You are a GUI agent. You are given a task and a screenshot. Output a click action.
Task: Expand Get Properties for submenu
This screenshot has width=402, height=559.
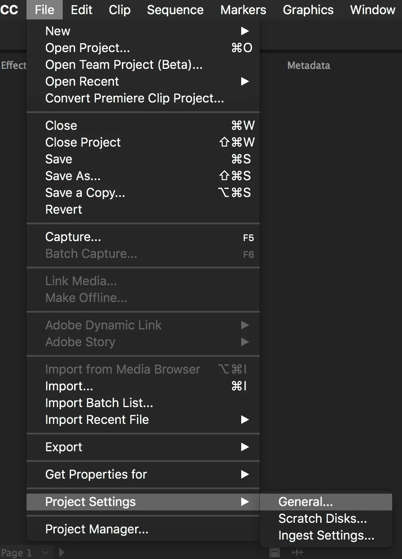143,474
